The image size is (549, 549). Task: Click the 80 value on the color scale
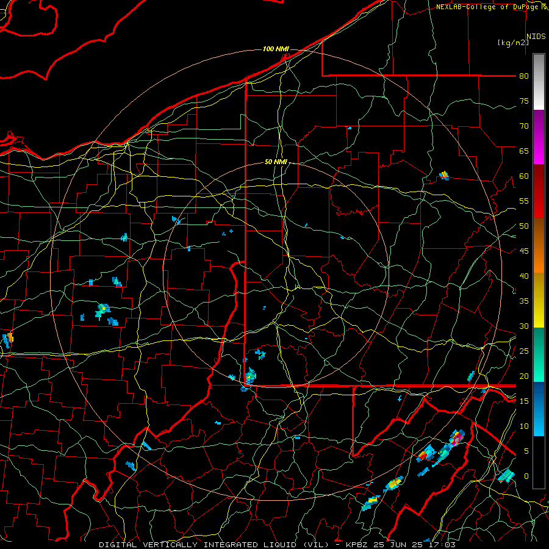click(524, 76)
